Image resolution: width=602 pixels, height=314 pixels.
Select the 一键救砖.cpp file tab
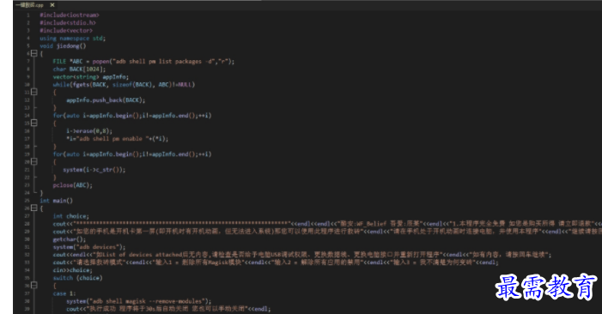tap(30, 5)
